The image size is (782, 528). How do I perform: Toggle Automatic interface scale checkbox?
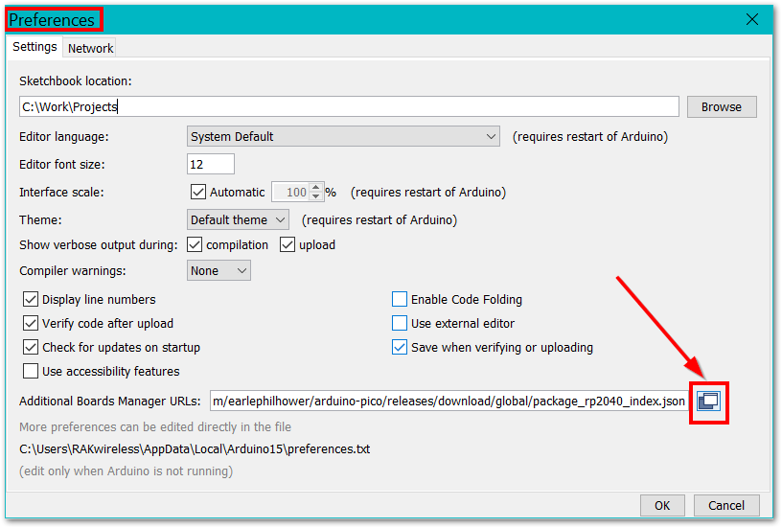point(198,192)
